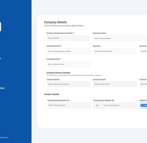This screenshot has height=143, width=147.
Task: Select the Contact Email input field
Action: click(x=115, y=84)
